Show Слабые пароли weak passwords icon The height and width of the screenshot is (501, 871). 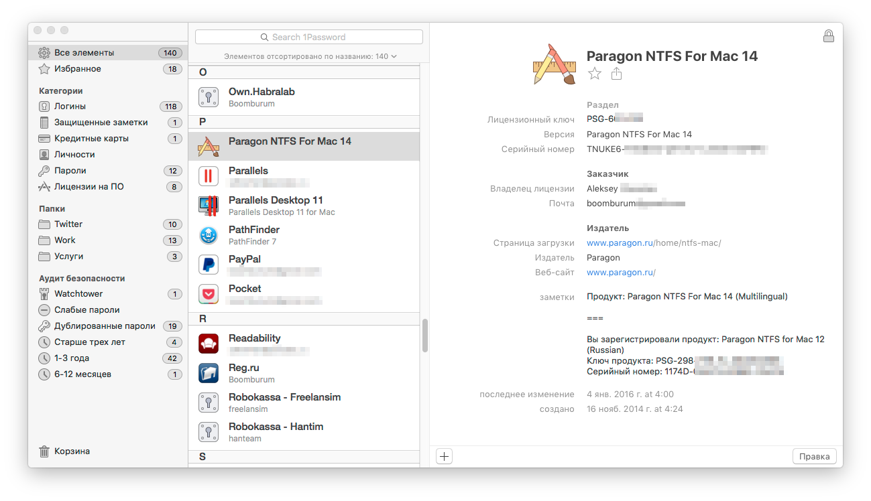pos(44,310)
